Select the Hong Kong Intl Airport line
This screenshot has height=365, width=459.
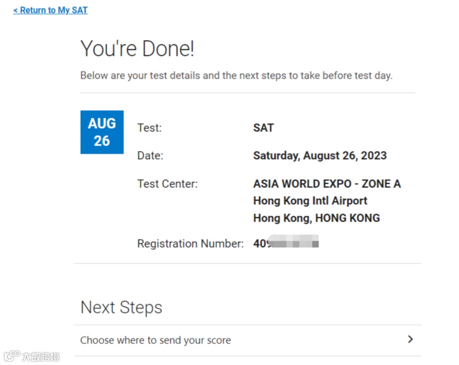[310, 201]
